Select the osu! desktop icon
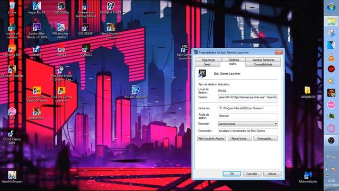339x191 pixels. tap(12, 114)
